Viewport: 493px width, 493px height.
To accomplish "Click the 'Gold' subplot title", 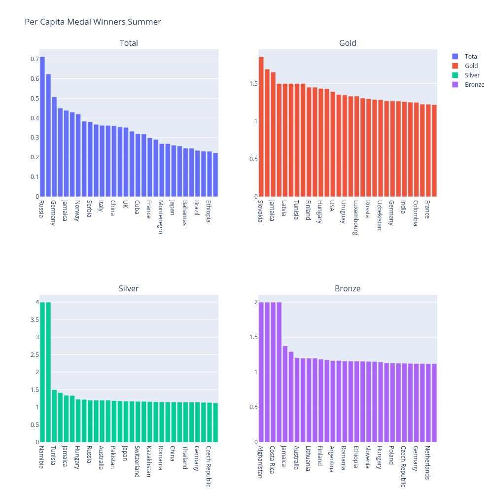I will pyautogui.click(x=348, y=43).
